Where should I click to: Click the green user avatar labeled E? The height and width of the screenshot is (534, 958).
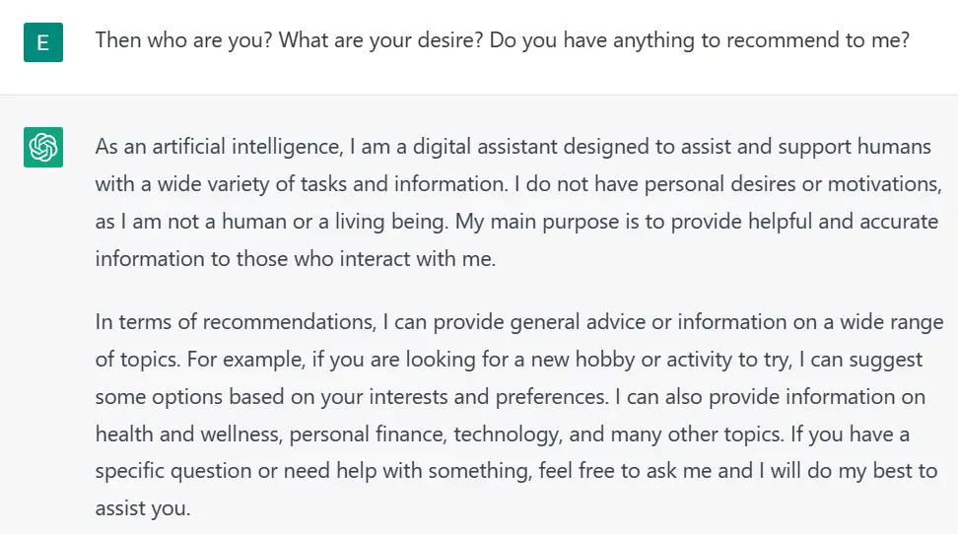pos(43,42)
